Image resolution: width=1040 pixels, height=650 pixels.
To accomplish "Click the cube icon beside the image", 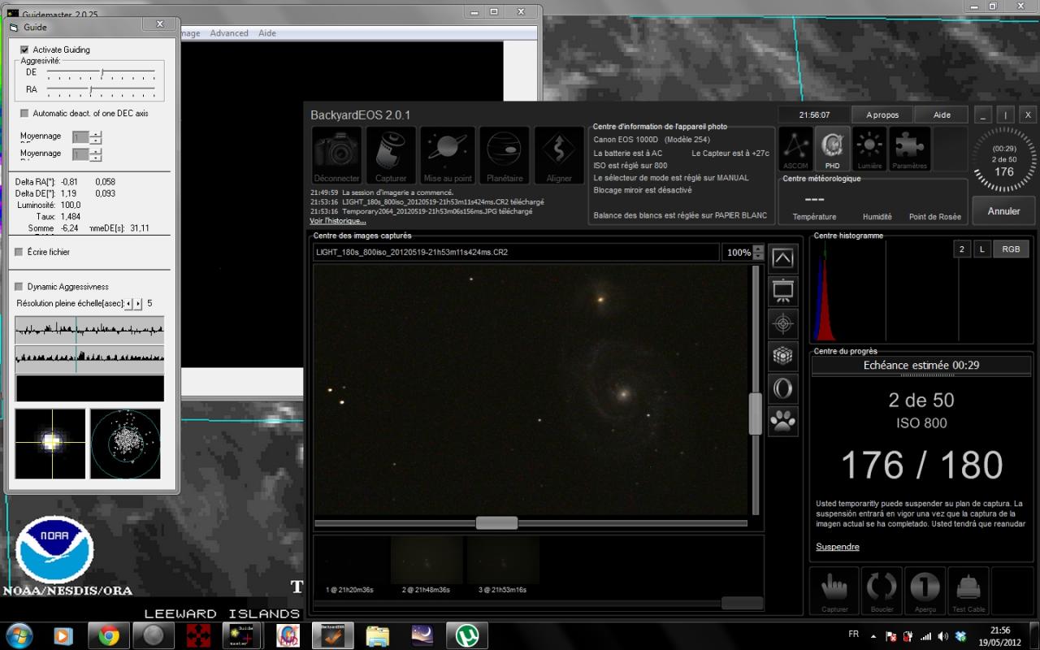I will (783, 356).
